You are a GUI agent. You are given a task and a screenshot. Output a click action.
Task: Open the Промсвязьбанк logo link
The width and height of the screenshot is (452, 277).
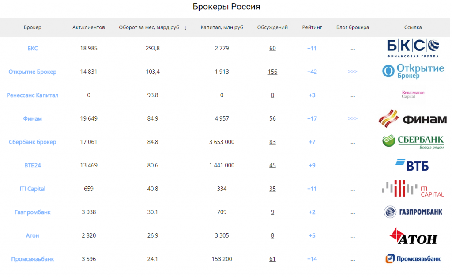pos(413,258)
